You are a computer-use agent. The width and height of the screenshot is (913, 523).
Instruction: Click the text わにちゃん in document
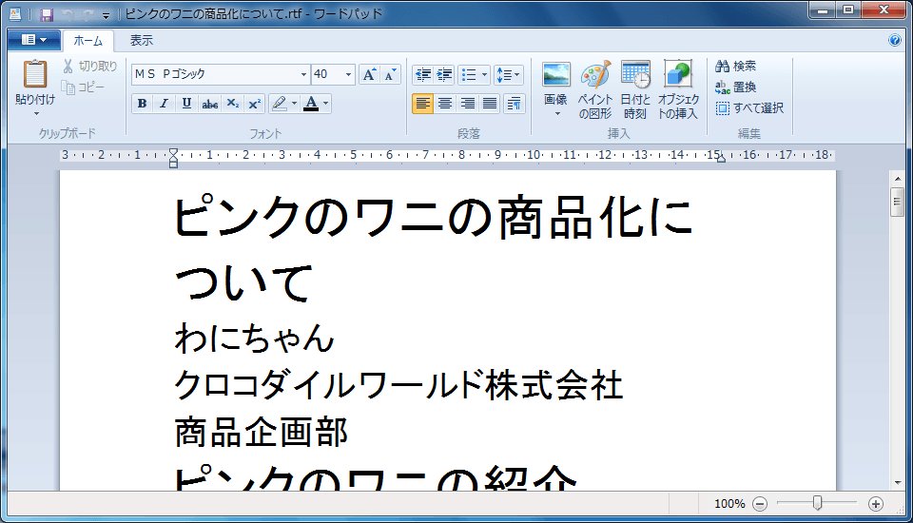(255, 339)
